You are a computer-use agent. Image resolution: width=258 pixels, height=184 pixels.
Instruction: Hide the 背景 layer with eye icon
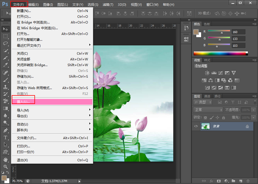pyautogui.click(x=196, y=126)
